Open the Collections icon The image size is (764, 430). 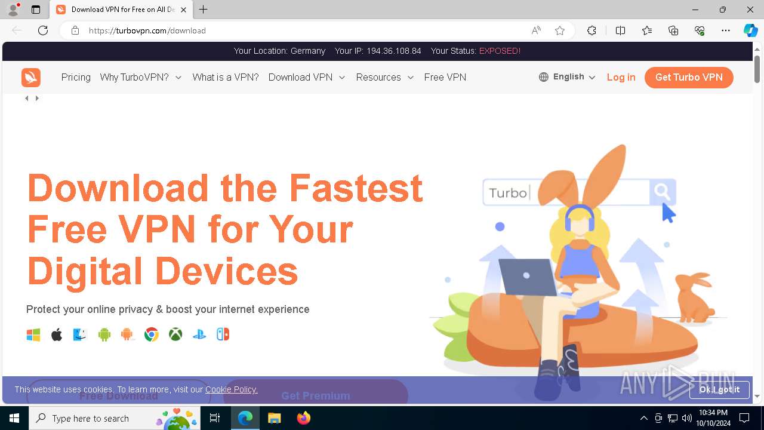(x=673, y=30)
